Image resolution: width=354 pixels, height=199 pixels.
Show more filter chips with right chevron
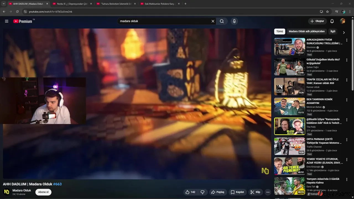(344, 32)
